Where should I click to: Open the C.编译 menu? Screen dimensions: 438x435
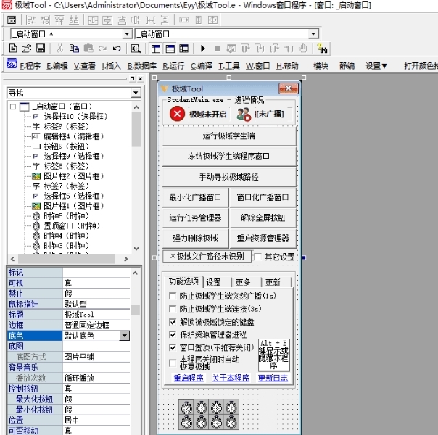pos(202,66)
